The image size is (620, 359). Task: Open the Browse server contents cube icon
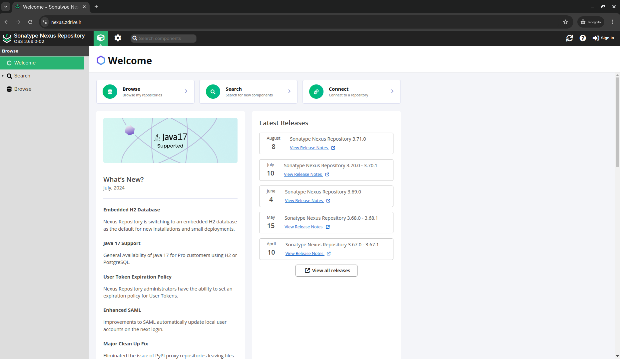tap(101, 38)
